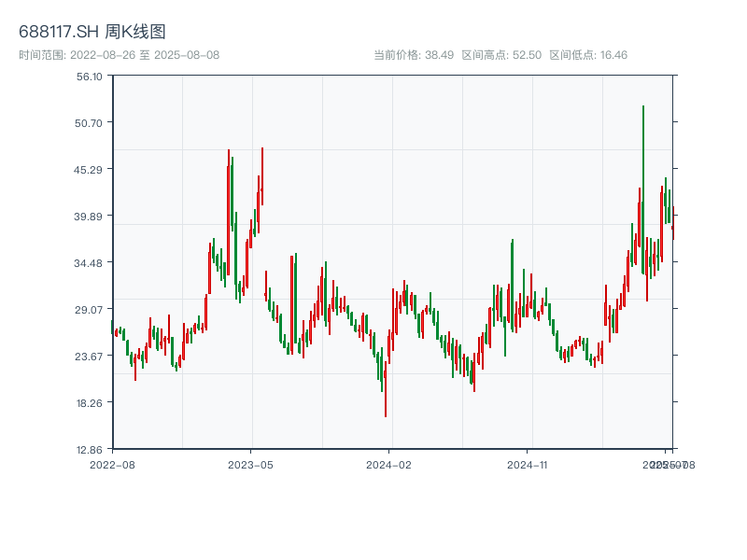Click y-axis label 39.89
Image resolution: width=747 pixels, height=560 pixels.
coord(88,217)
